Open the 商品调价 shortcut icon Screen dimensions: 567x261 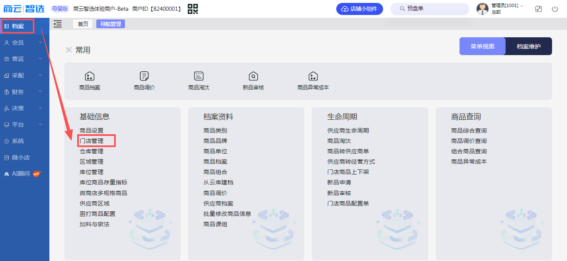[144, 76]
